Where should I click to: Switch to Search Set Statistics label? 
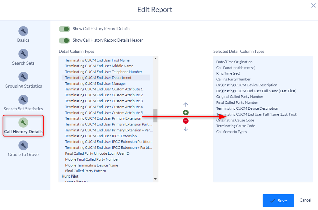[23, 109]
